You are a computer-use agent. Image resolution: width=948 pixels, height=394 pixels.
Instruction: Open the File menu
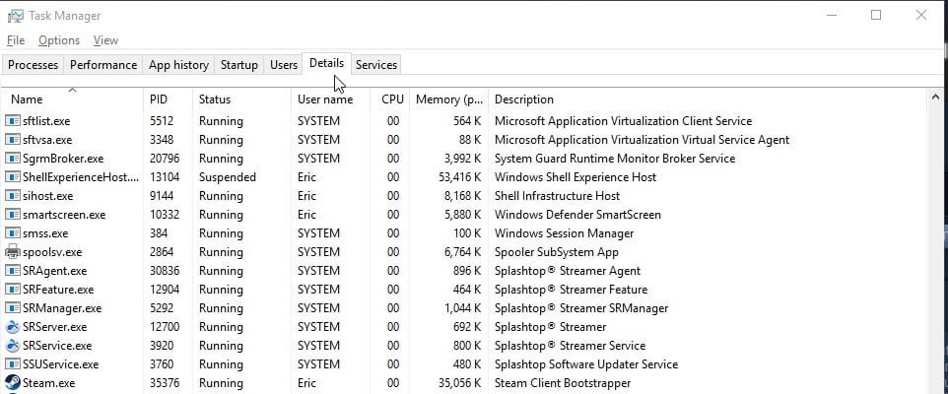16,40
